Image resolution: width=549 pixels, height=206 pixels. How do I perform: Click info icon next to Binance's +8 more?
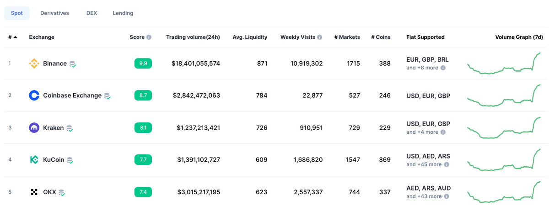(x=443, y=68)
